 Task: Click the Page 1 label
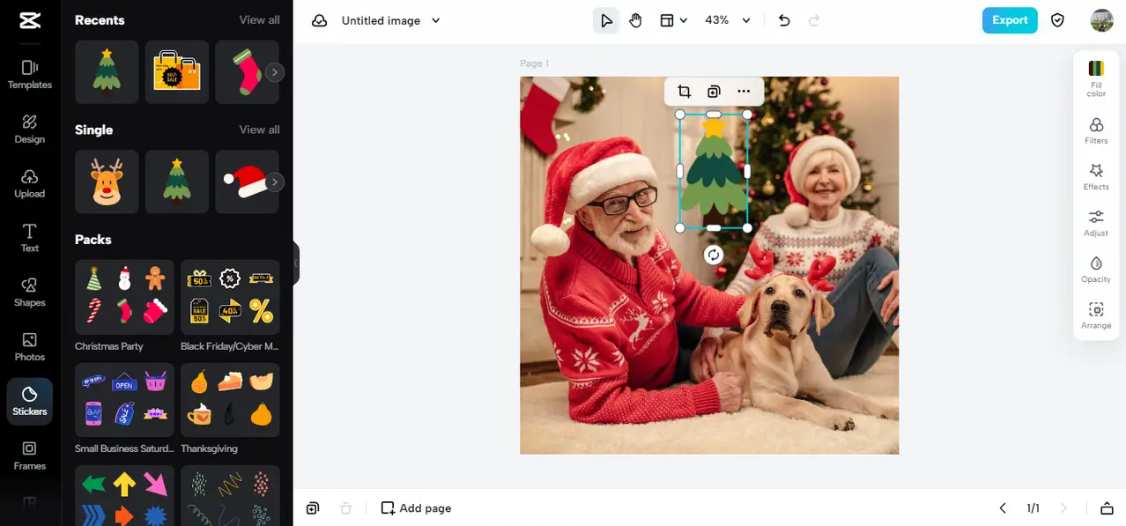pos(534,63)
